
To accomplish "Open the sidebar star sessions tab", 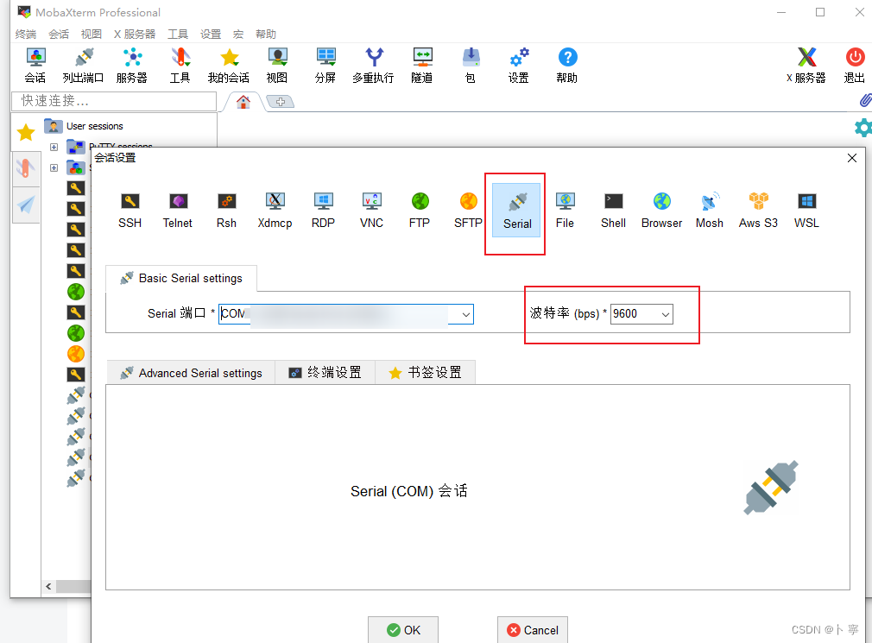I will coord(26,132).
